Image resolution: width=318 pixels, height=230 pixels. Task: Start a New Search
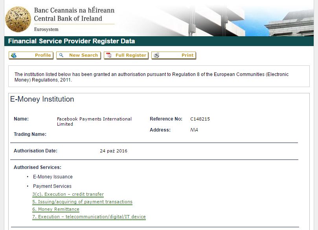click(83, 56)
